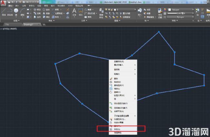Click the Erase pencil icon in Modify panel
Screen dimensions: 210x137
pyautogui.click(x=68, y=10)
